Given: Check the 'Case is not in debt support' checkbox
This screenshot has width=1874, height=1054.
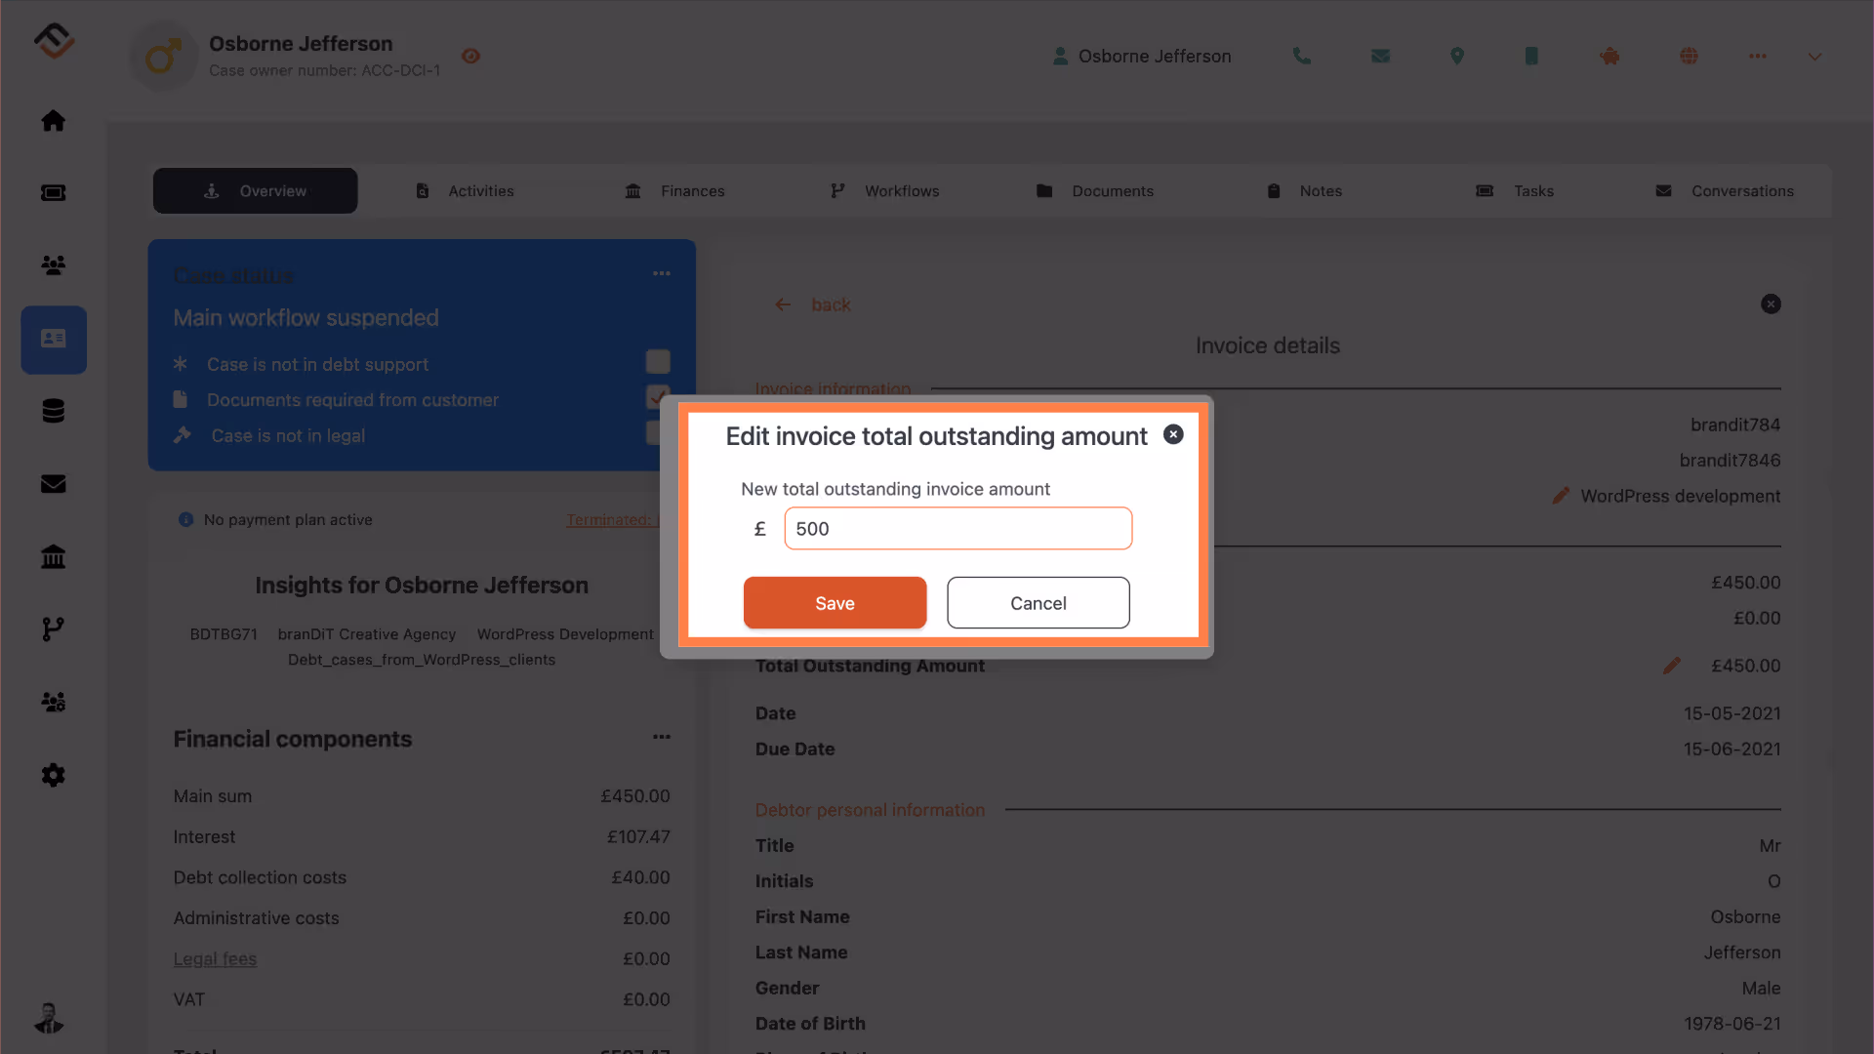Looking at the screenshot, I should click(658, 362).
